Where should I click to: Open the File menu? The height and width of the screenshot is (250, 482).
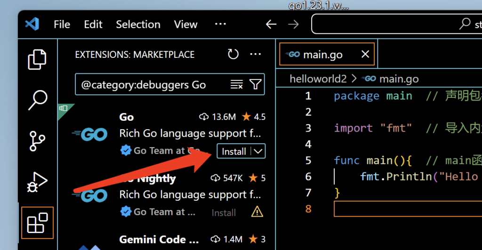(x=62, y=24)
